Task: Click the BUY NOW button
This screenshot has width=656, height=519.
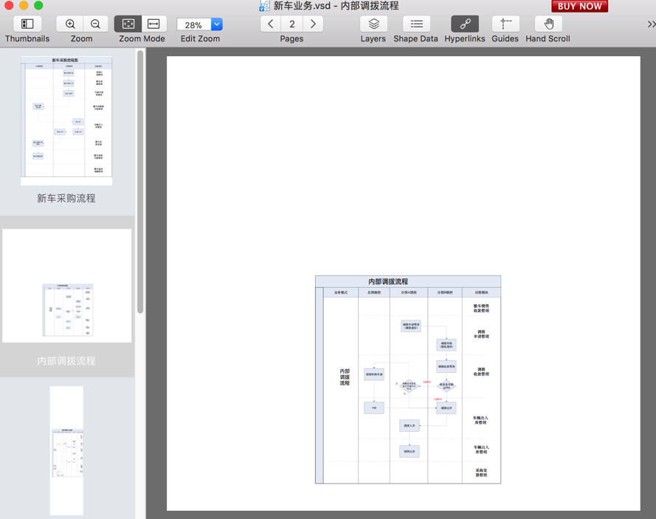Action: [579, 7]
